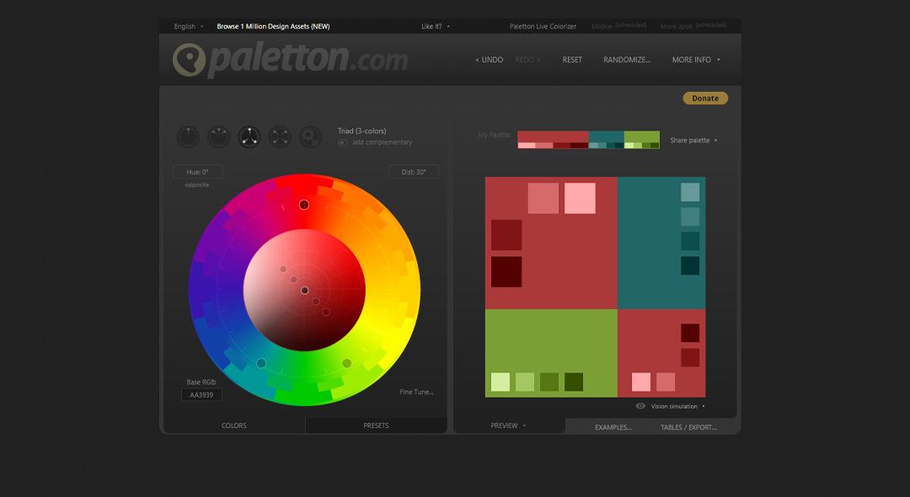Click the Base RGB AA3939 field
Screen dimensions: 910x497
(201, 395)
